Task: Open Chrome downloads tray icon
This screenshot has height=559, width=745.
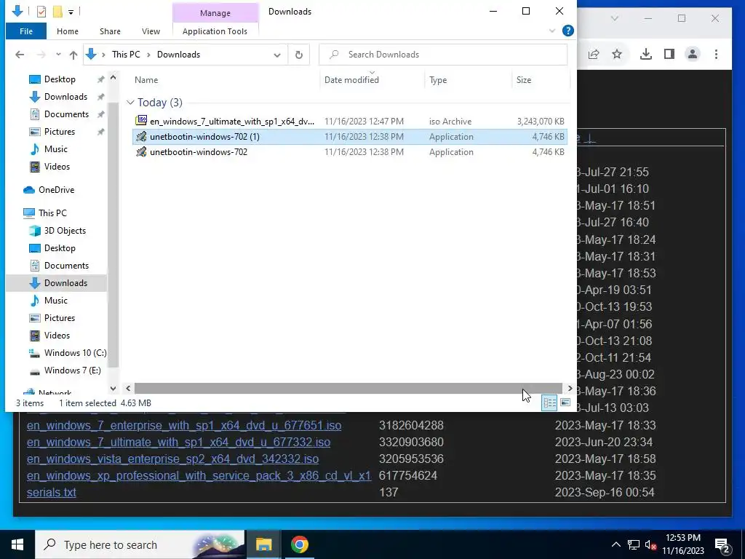Action: [x=646, y=54]
